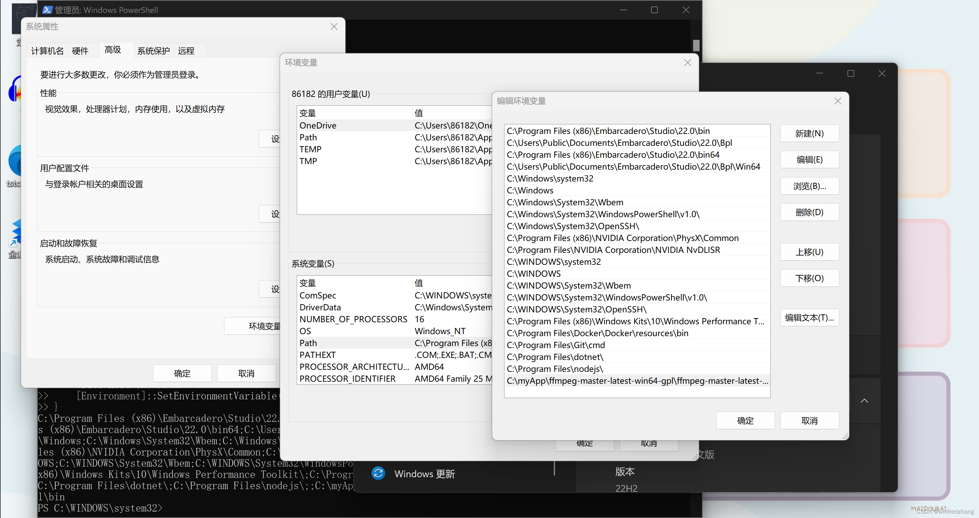Select the ffmpeg-master-latest path entry
This screenshot has height=518, width=979.
637,381
